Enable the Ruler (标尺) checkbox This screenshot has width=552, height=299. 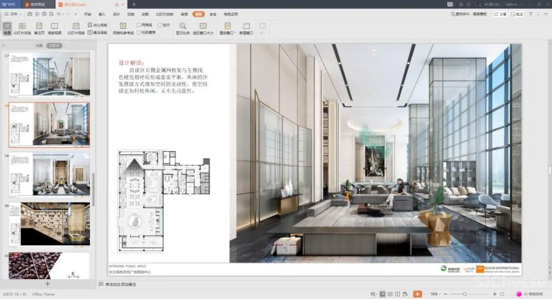(160, 25)
